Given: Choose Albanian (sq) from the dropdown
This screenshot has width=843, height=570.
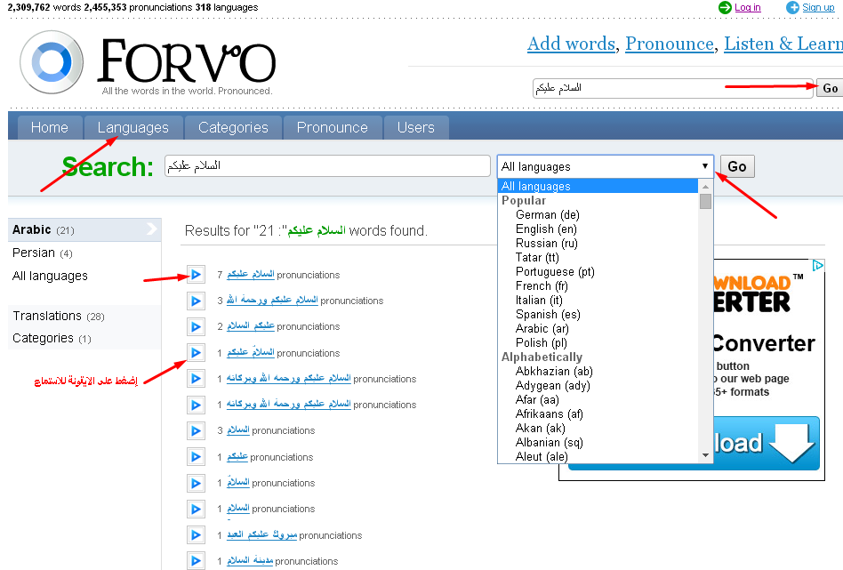Looking at the screenshot, I should (549, 442).
